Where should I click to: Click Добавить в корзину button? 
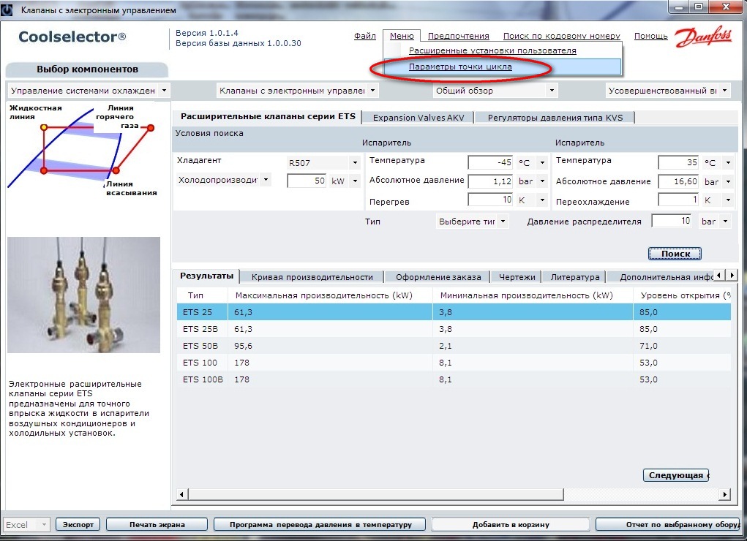(x=511, y=524)
